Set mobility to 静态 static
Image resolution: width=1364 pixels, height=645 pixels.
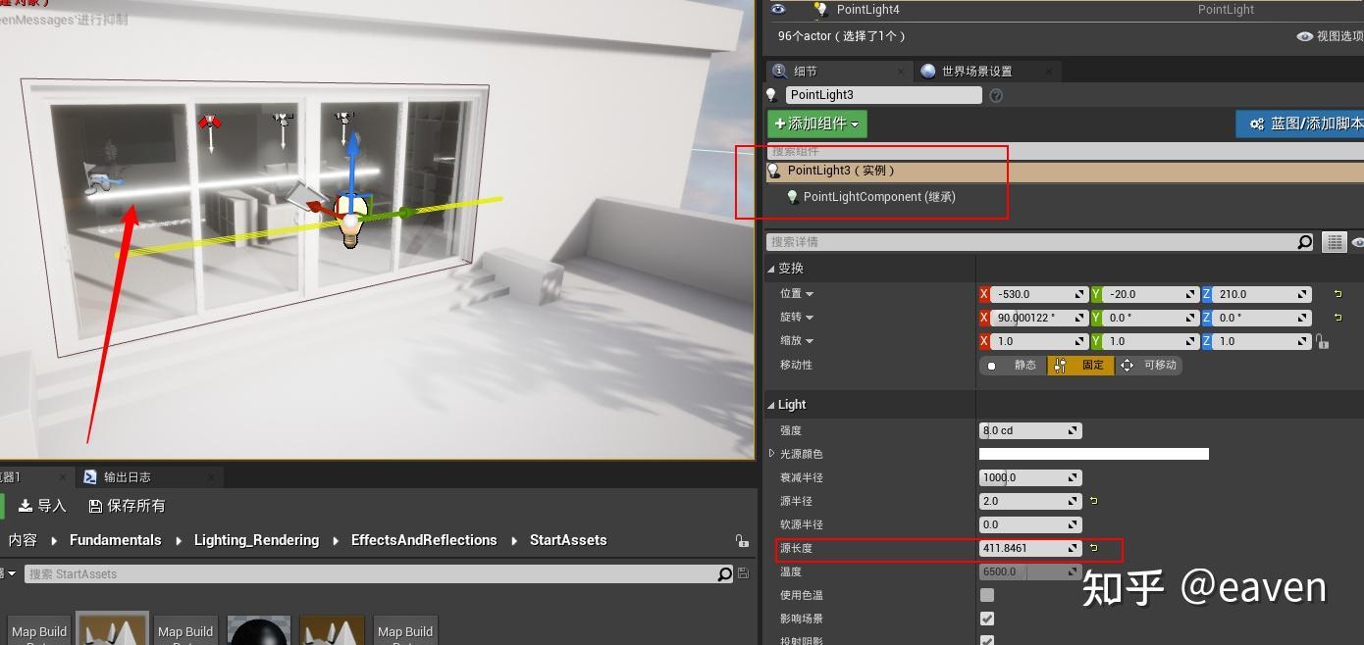[1014, 365]
